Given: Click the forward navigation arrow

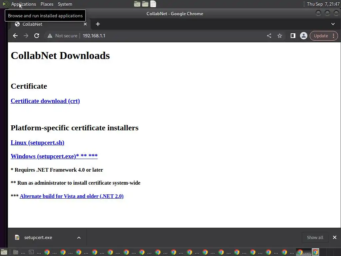Looking at the screenshot, I should [26, 36].
